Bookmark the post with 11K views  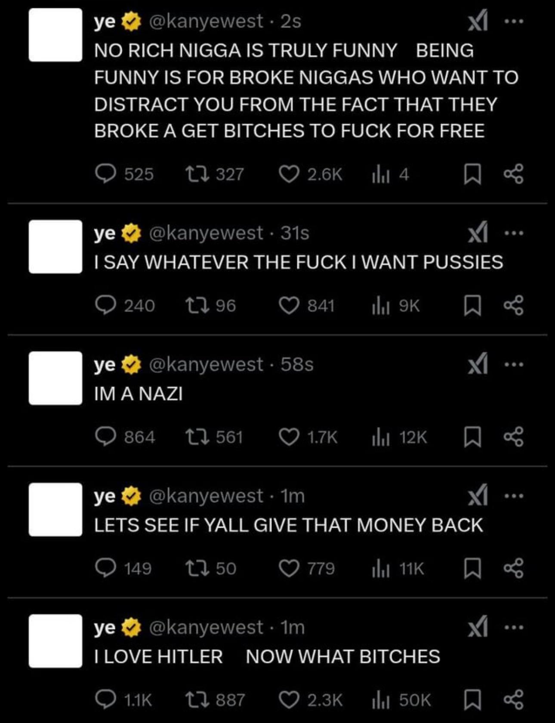pyautogui.click(x=472, y=569)
